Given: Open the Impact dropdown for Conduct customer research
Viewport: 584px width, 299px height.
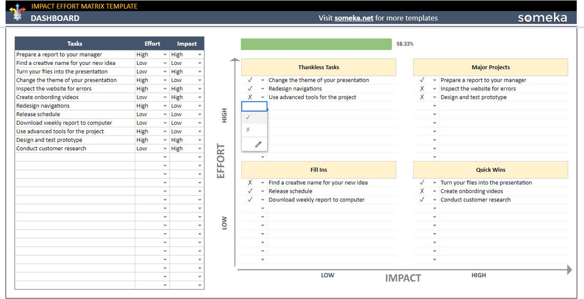Looking at the screenshot, I should pos(199,148).
